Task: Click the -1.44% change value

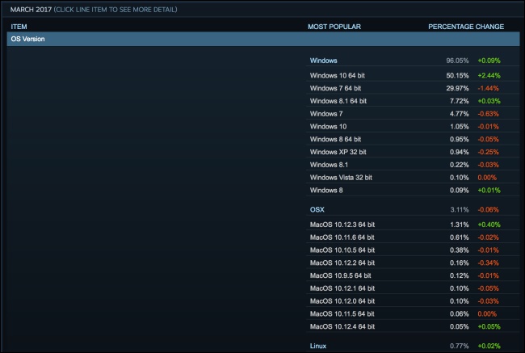Action: 488,88
